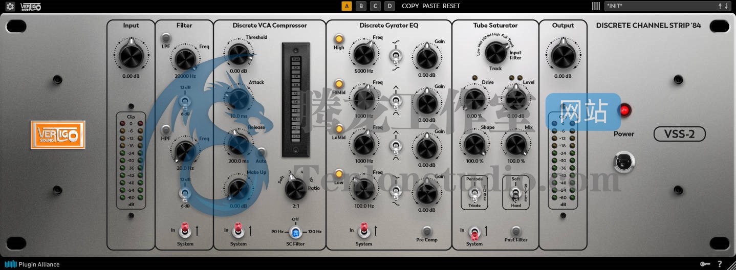The height and width of the screenshot is (270, 736).
Task: Click the High band Freq knob 5000 Hz
Action: click(x=364, y=53)
